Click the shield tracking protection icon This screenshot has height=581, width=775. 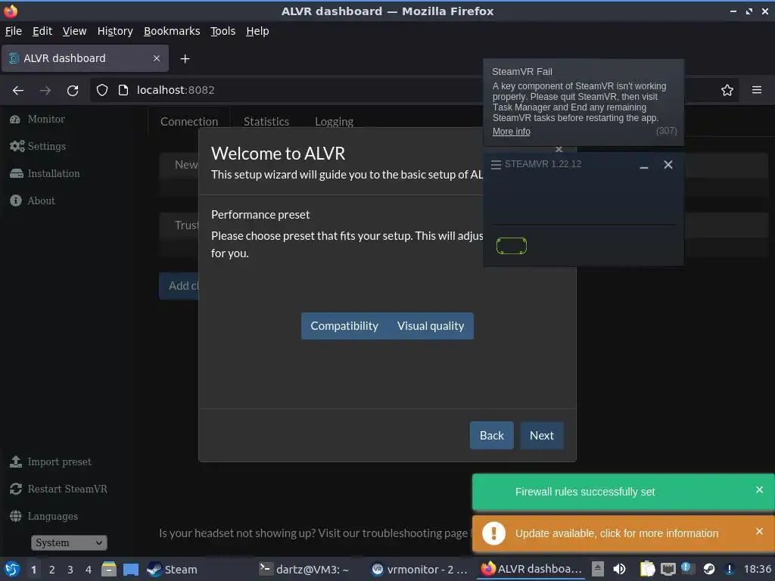(x=102, y=90)
